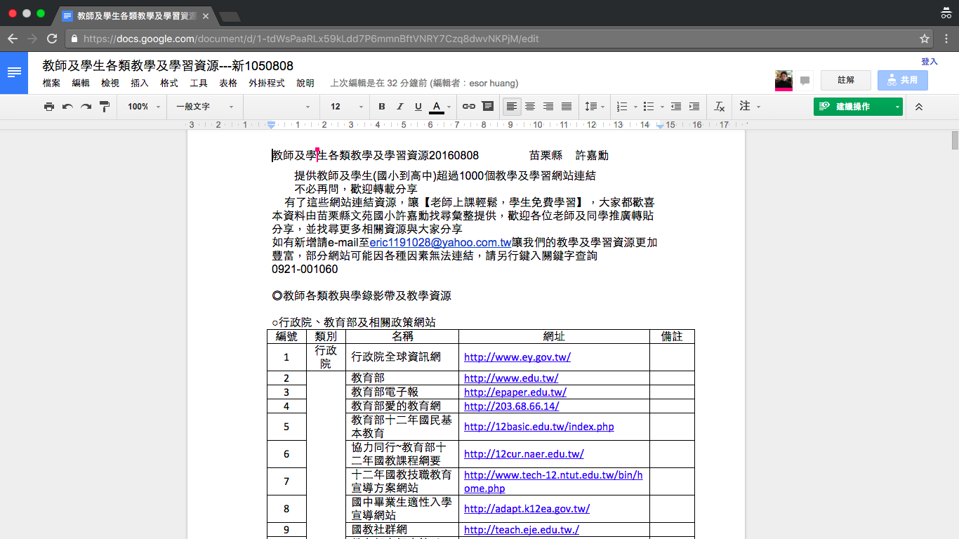This screenshot has width=959, height=539.
Task: Select the Google Docs browser tab
Action: tap(135, 15)
